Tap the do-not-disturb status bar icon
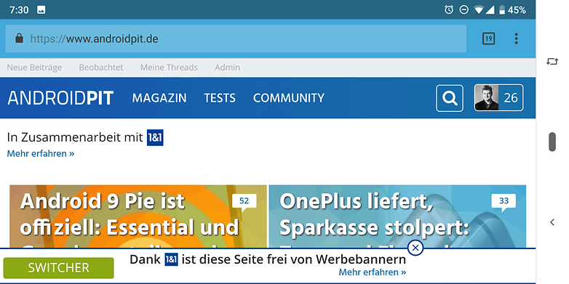The width and height of the screenshot is (569, 284). (463, 9)
